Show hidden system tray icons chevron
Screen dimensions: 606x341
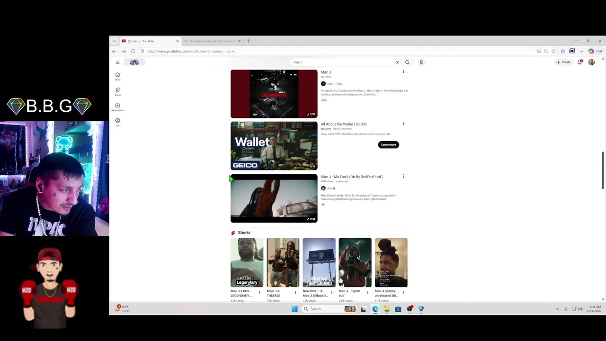557,309
